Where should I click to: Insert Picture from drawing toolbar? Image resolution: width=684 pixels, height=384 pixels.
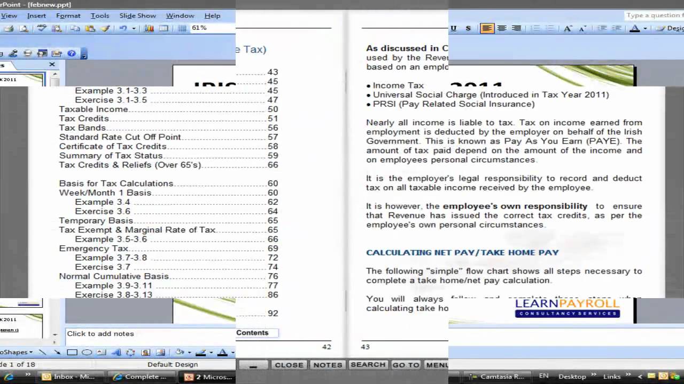pyautogui.click(x=160, y=352)
